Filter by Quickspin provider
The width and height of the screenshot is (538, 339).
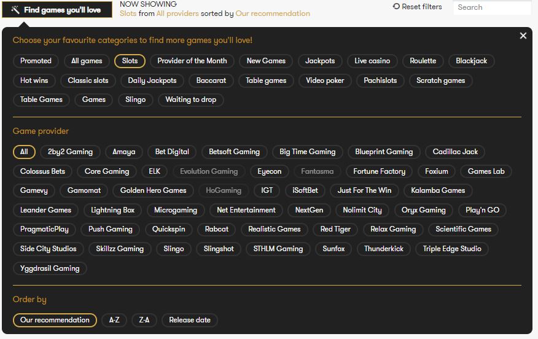168,229
